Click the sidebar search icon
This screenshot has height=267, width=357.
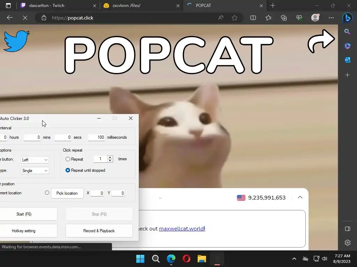pyautogui.click(x=347, y=32)
